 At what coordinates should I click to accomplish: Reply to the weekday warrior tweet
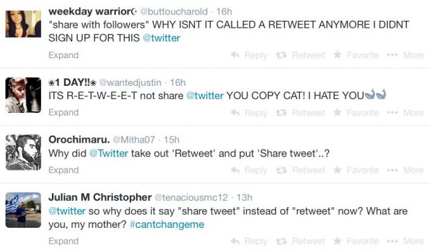pyautogui.click(x=249, y=55)
